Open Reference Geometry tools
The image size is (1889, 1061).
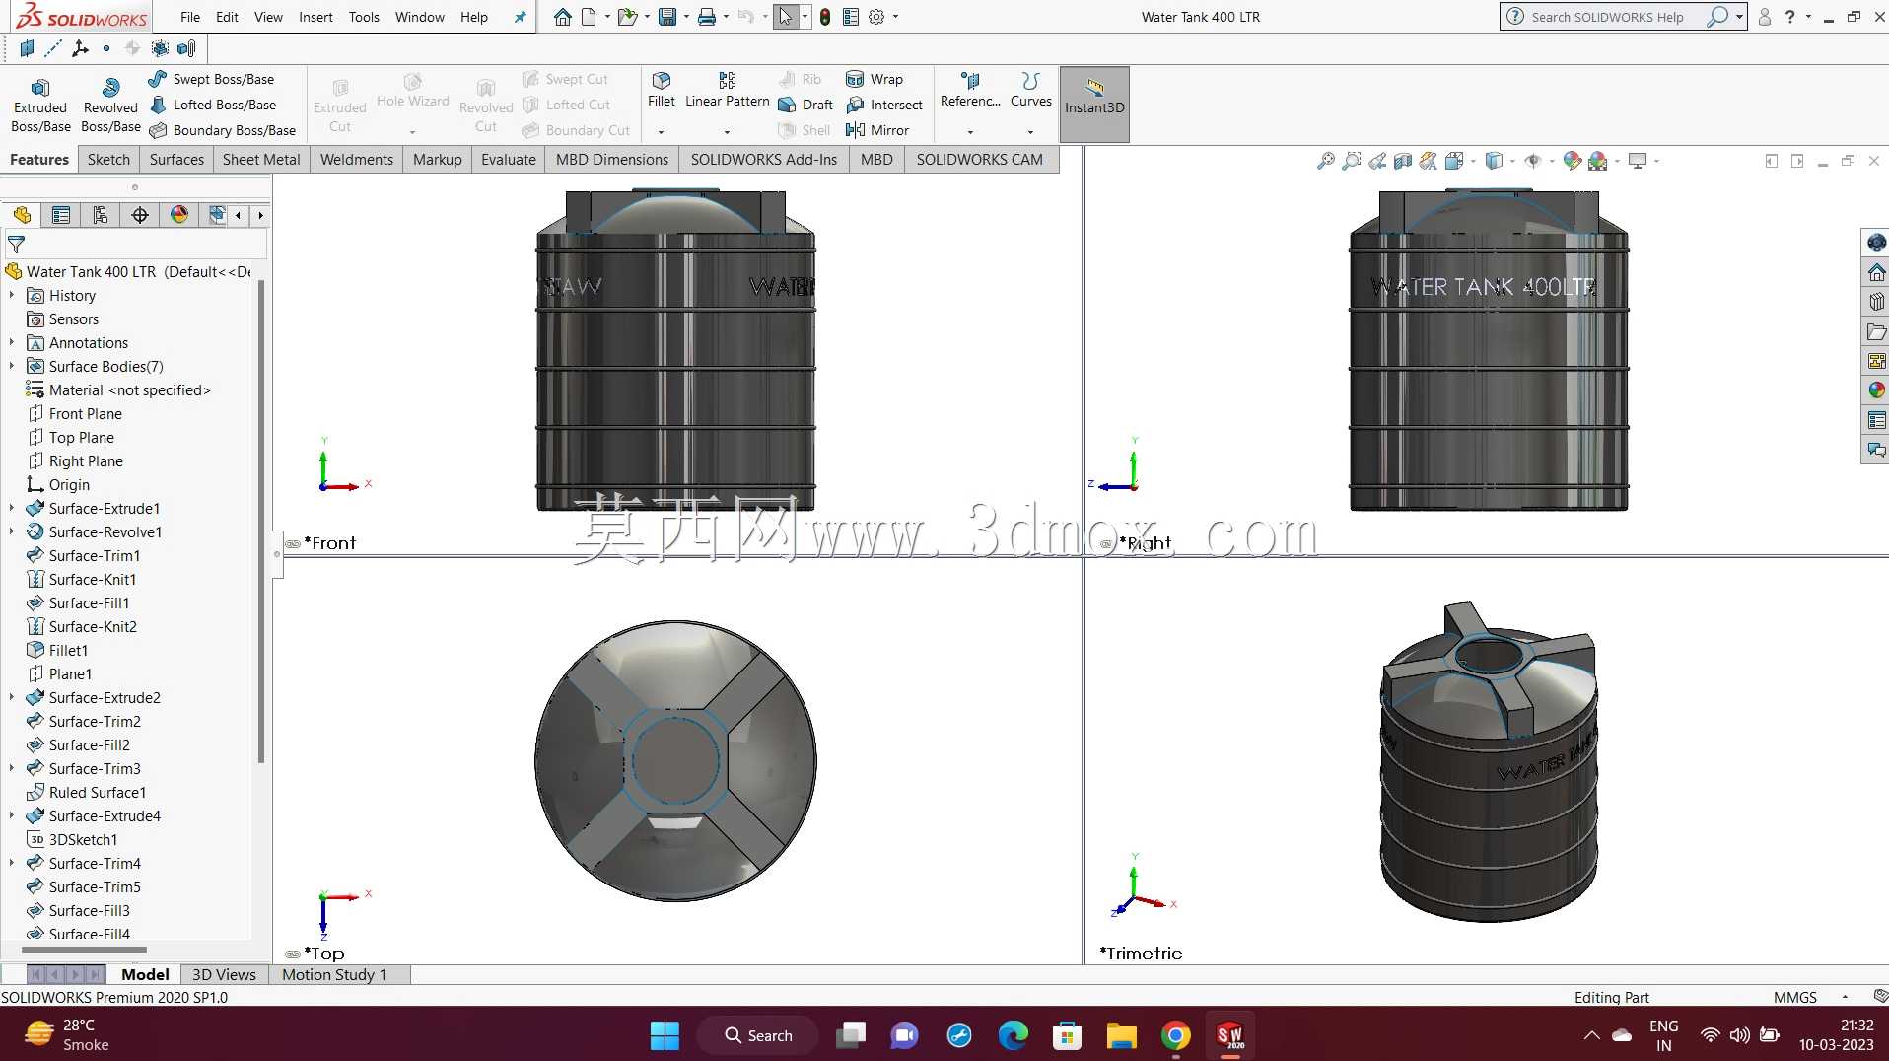click(970, 89)
